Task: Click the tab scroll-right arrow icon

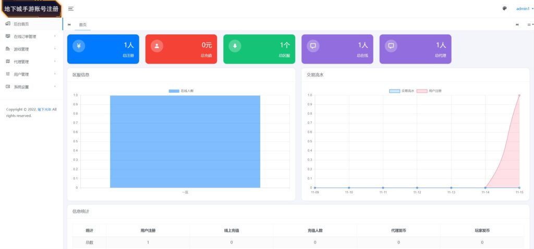Action: (517, 24)
